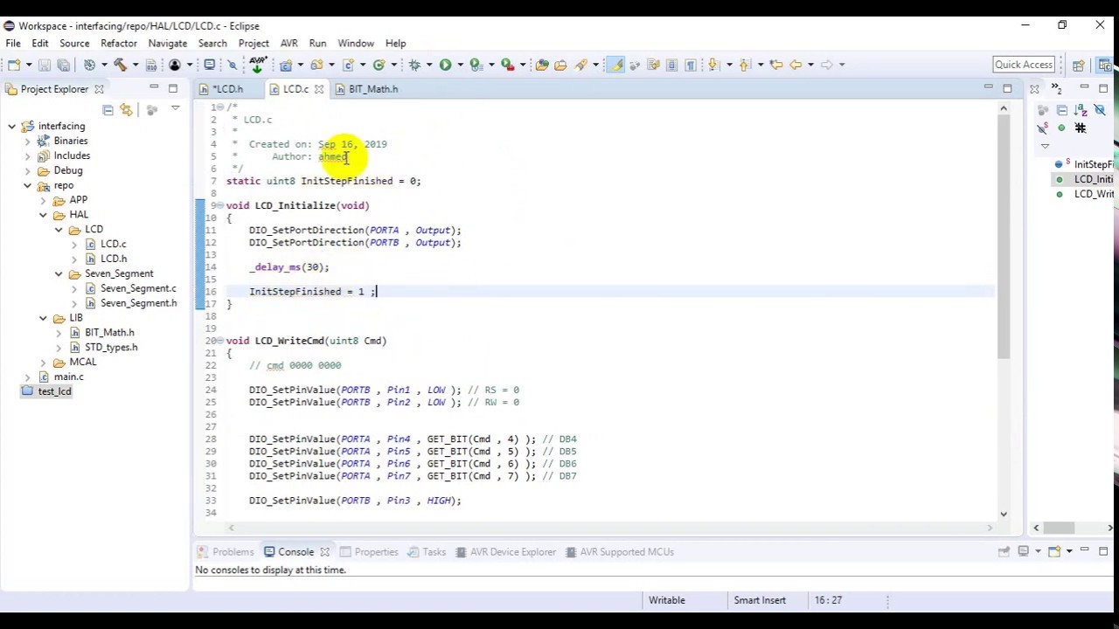Click Last Edit Location icon

click(x=775, y=65)
